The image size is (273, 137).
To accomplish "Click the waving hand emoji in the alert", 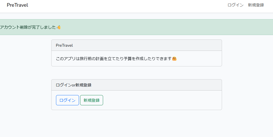I will (59, 27).
